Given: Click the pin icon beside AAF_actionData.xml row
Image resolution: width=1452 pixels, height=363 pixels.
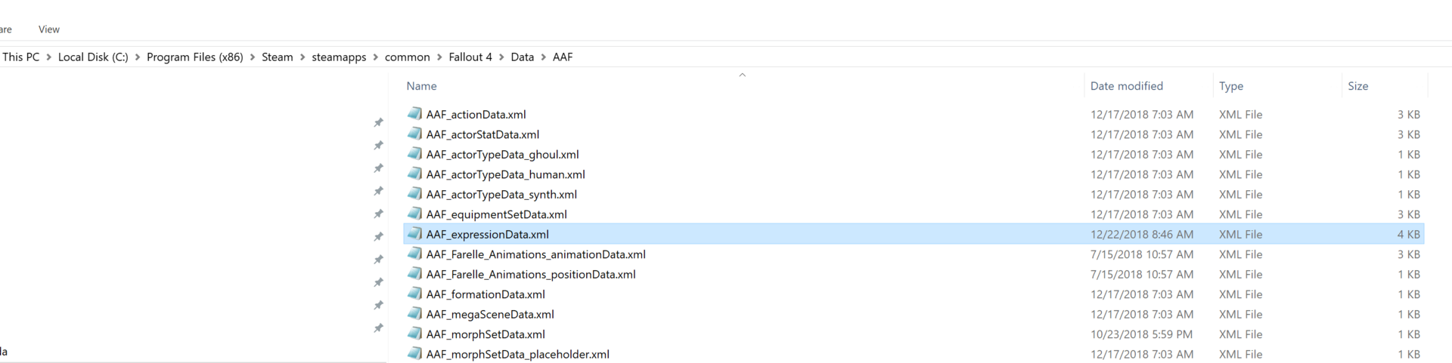Looking at the screenshot, I should [x=378, y=122].
